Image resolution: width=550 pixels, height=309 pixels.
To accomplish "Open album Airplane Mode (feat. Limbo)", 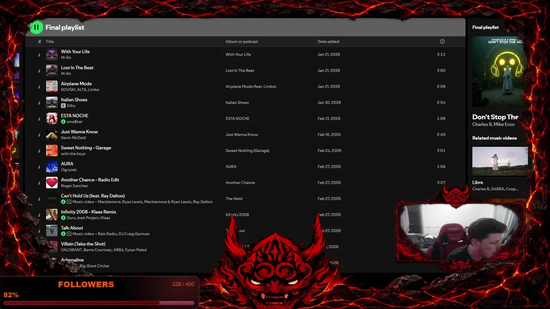I will click(251, 87).
